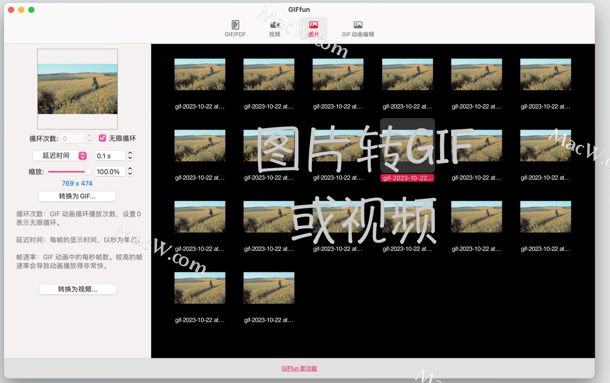Select the 图片 images tab
Image resolution: width=610 pixels, height=383 pixels.
coord(313,29)
